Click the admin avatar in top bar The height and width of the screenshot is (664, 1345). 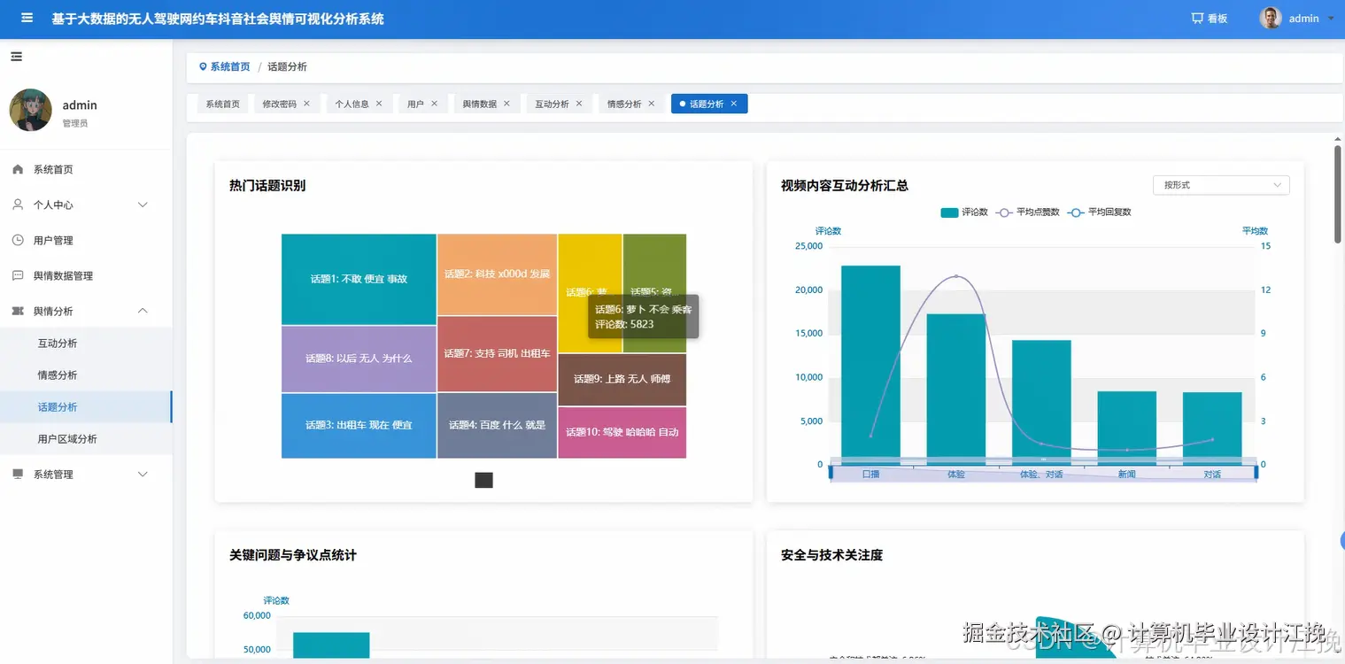tap(1271, 18)
